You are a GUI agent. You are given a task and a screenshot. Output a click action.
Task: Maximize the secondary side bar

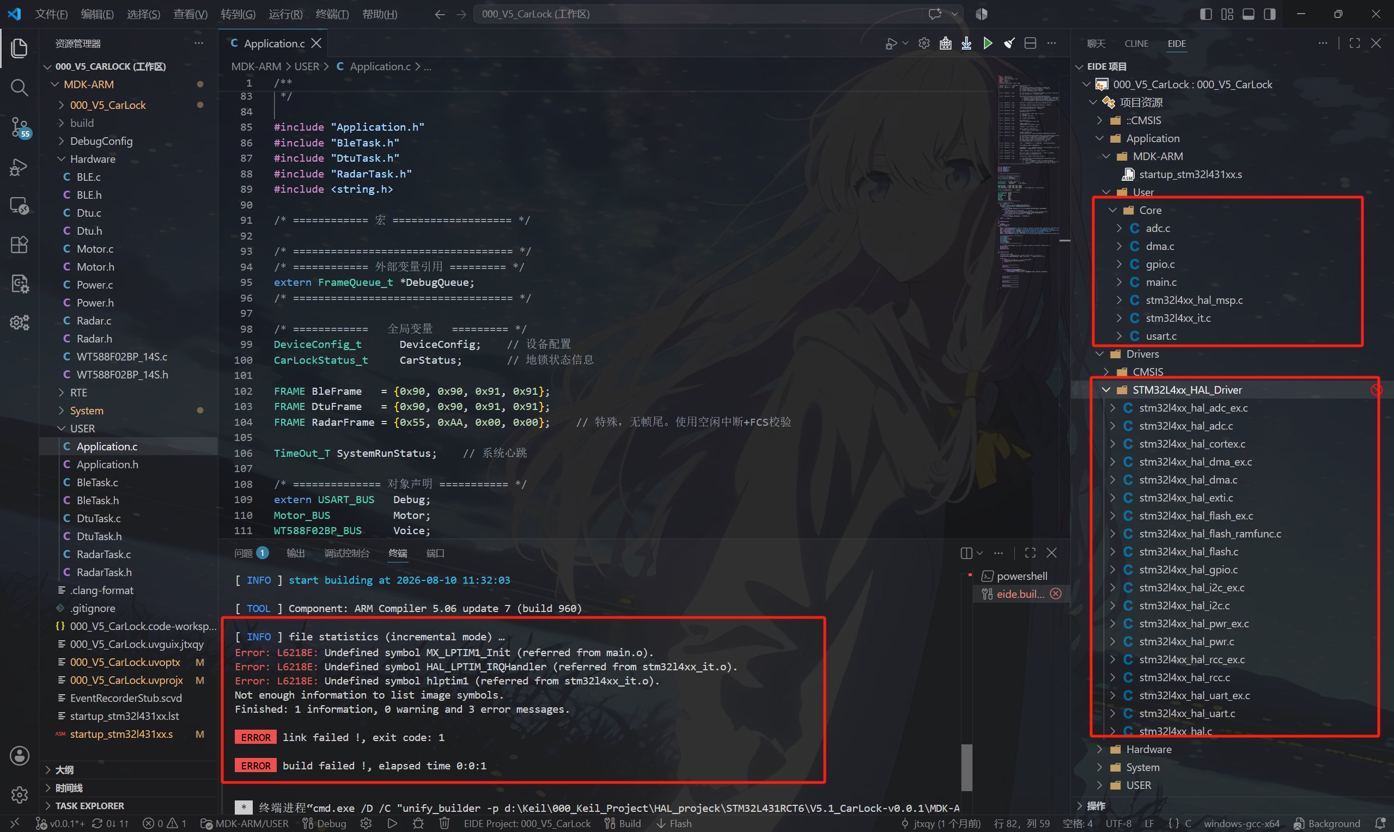tap(1354, 43)
